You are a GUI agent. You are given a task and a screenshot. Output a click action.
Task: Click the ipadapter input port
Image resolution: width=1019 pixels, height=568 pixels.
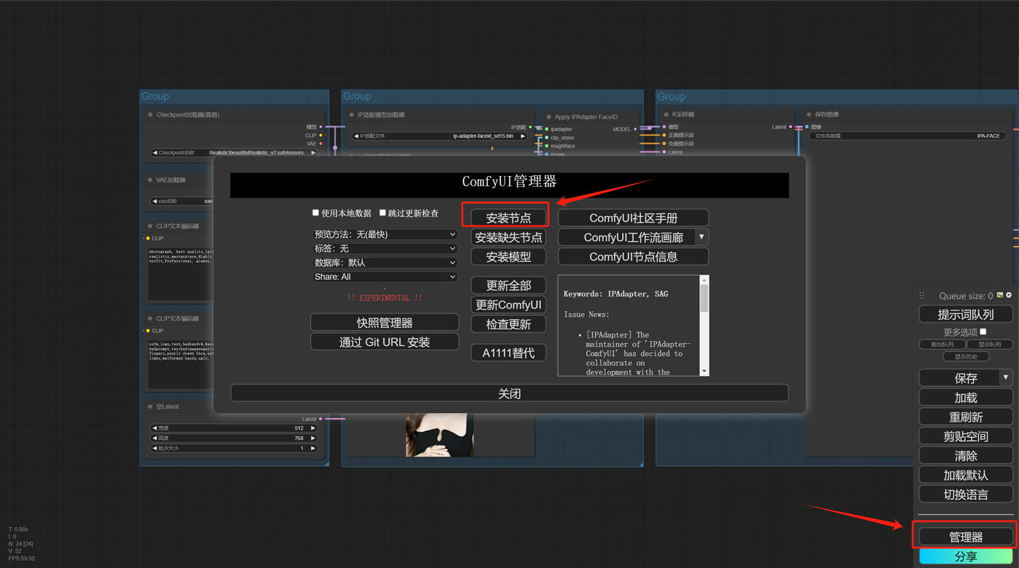coord(547,129)
